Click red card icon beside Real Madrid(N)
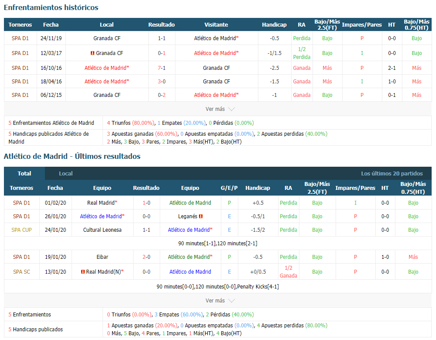 pos(82,271)
